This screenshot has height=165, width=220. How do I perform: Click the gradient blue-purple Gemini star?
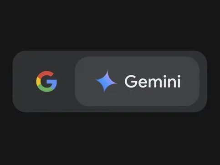[x=106, y=81]
